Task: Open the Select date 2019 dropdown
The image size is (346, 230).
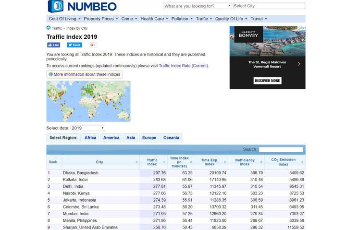Action: click(88, 128)
